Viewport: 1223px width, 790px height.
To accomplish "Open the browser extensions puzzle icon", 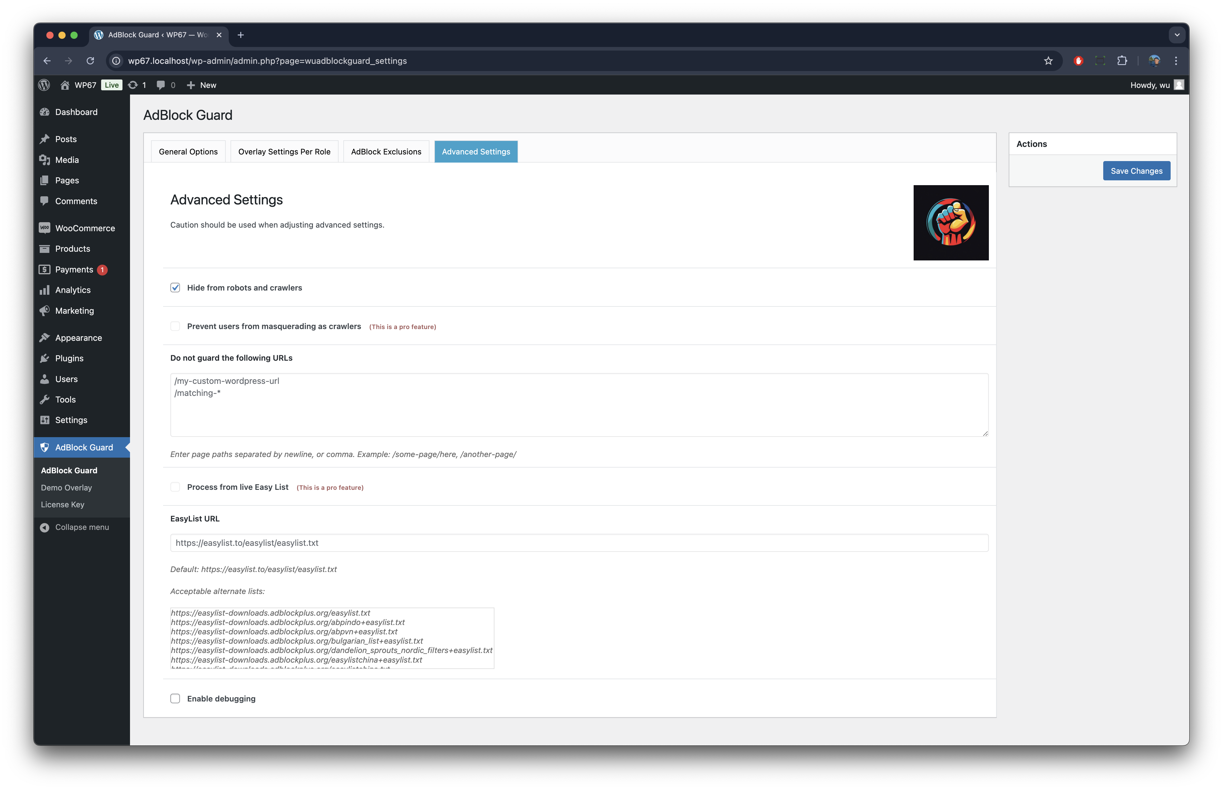I will [x=1122, y=61].
